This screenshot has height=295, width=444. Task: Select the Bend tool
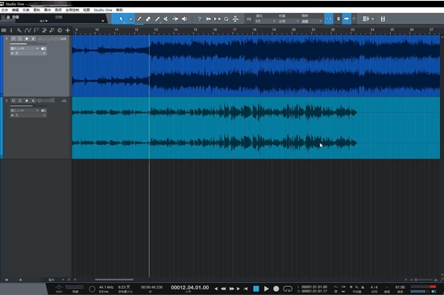pos(176,19)
